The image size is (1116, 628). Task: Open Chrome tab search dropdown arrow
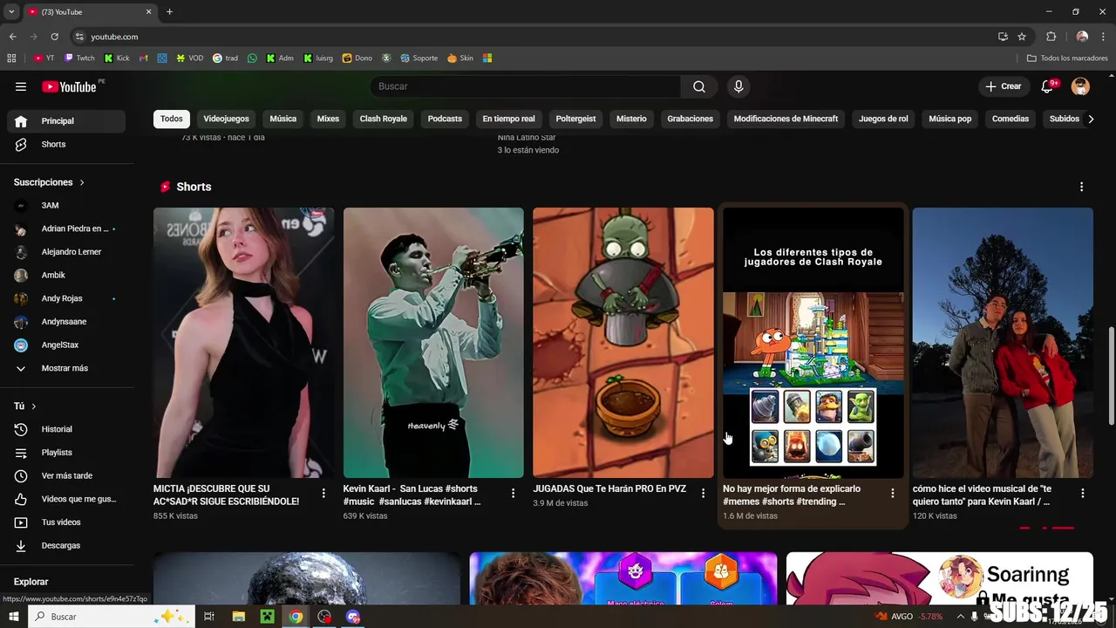(11, 11)
